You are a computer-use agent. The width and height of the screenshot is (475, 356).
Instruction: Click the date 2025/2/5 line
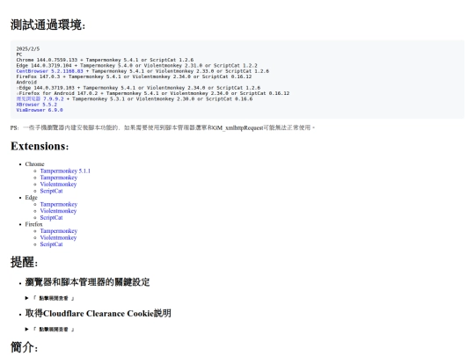tap(28, 48)
